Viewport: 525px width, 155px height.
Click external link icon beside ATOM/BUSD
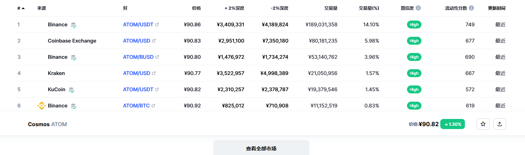pyautogui.click(x=157, y=57)
